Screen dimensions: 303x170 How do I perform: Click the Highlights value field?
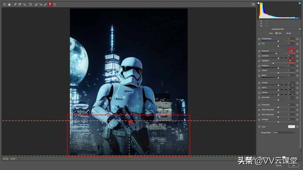click(292, 61)
